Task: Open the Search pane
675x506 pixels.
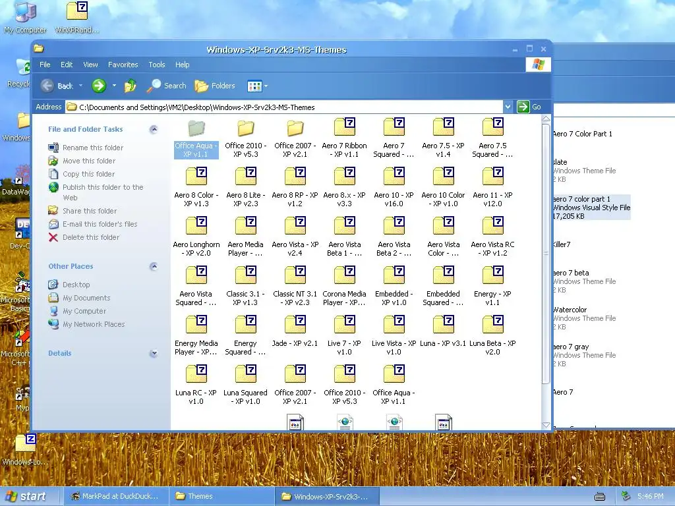Action: pos(167,86)
